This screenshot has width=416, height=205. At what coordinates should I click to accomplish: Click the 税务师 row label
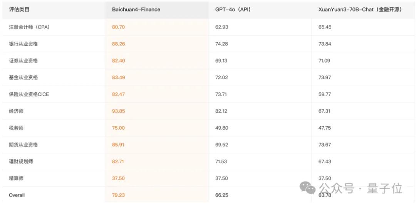point(16,128)
